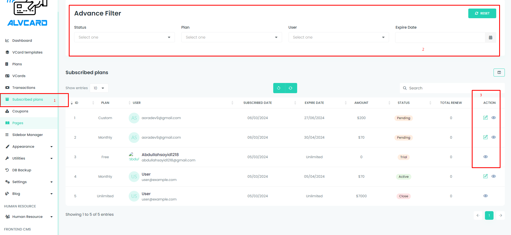Open Dashboard from sidebar
The image size is (511, 235).
click(x=29, y=40)
